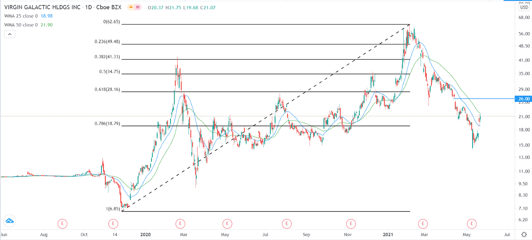Click the VIRGIN GALACTIC HLDGS INC symbol title
Viewport: 532px width, 240px height.
coord(42,7)
